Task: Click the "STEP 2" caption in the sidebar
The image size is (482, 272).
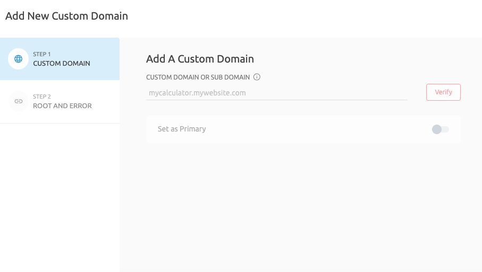Action: 42,96
